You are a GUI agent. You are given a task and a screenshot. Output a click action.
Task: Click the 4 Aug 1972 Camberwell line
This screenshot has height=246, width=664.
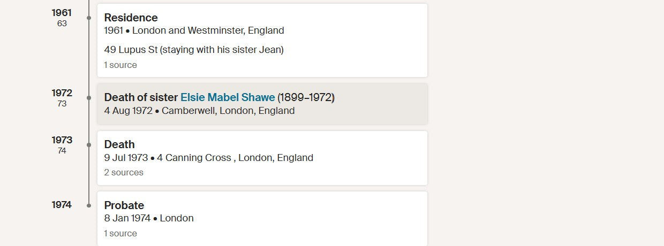click(199, 111)
